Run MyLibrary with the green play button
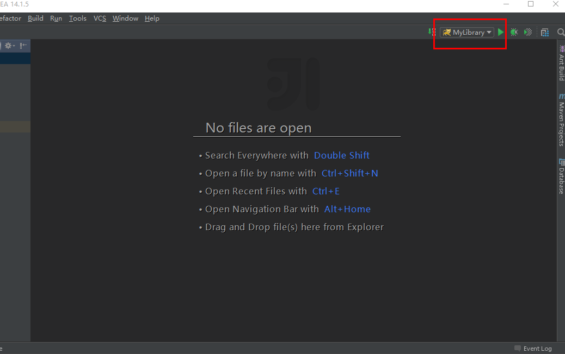The image size is (565, 354). coord(501,33)
